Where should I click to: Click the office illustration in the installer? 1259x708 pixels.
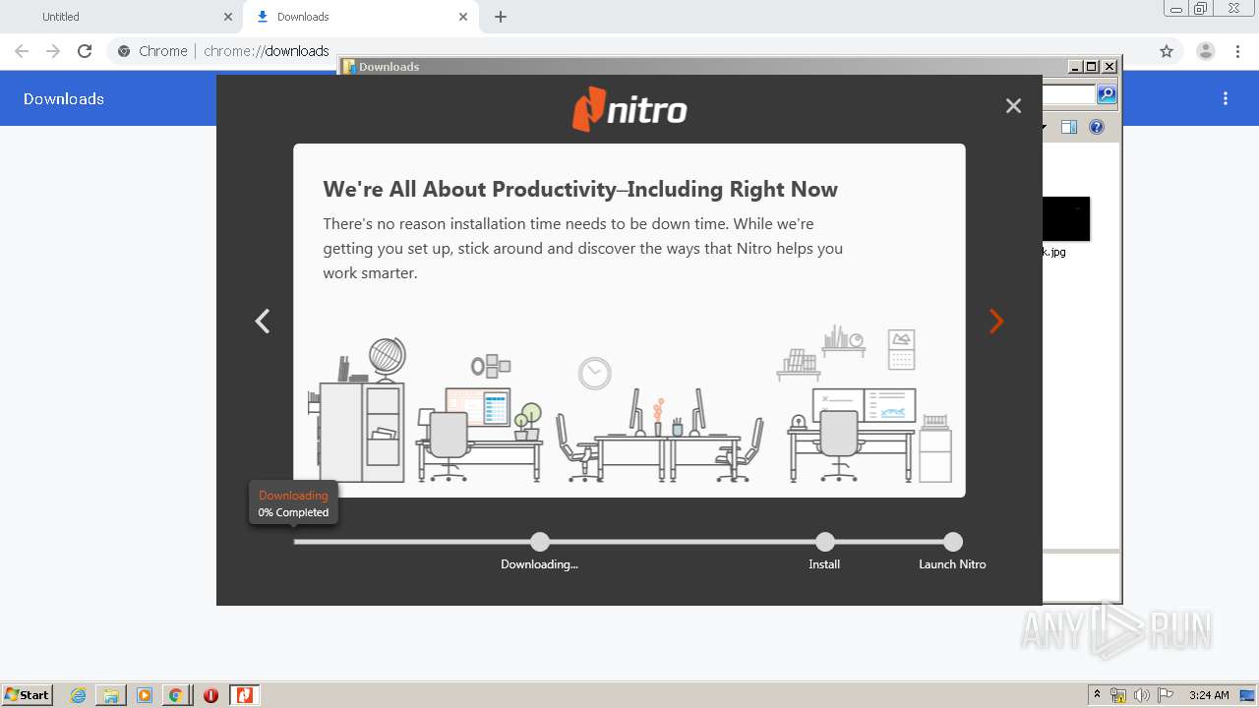[629, 405]
